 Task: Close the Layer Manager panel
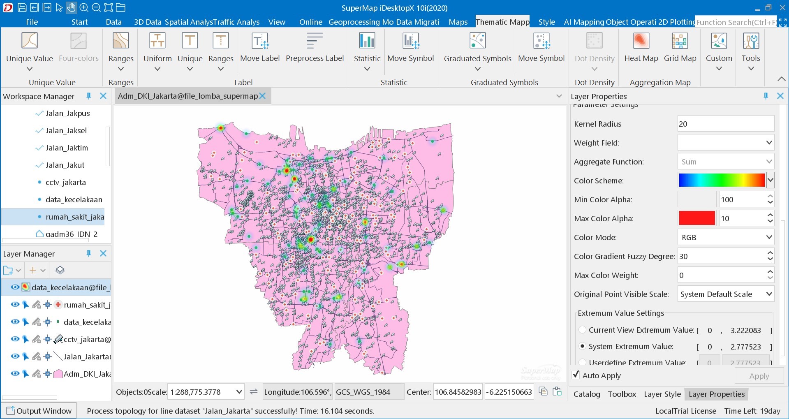tap(103, 253)
